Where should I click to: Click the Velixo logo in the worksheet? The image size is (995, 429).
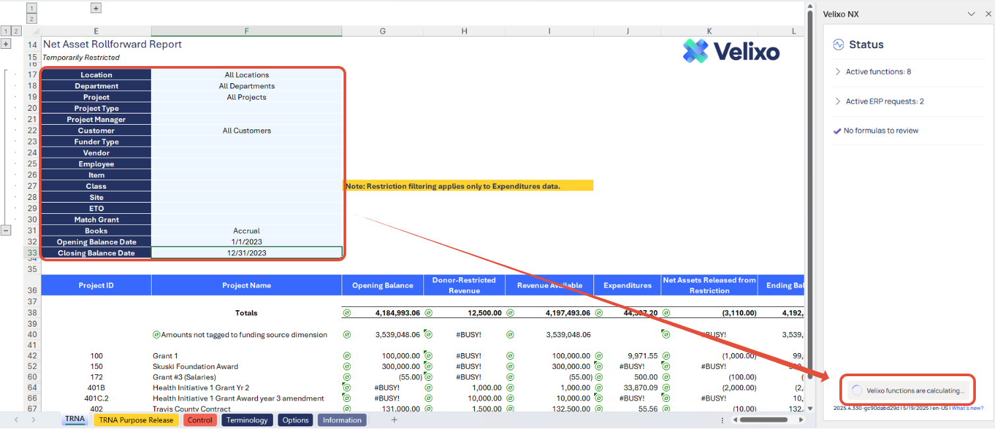click(x=731, y=51)
